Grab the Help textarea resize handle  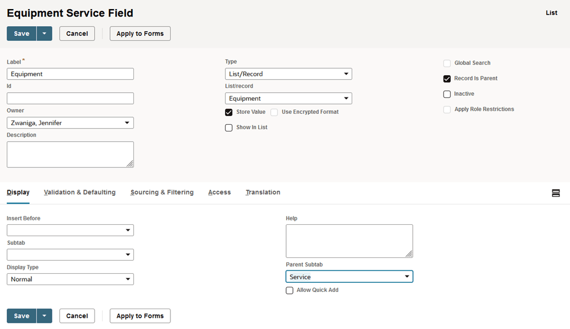pos(409,254)
